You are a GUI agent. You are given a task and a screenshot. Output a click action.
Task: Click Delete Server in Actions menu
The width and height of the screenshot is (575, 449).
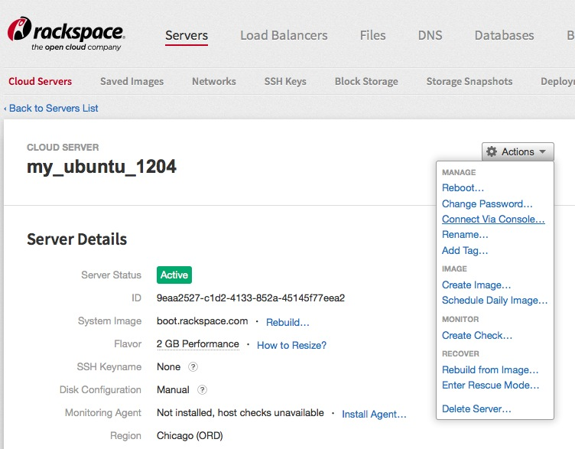[x=476, y=409]
